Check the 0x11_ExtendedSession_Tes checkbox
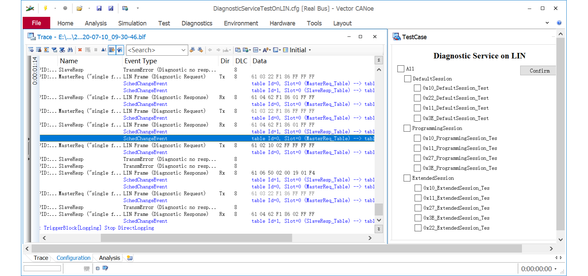This screenshot has height=276, width=588. click(x=418, y=198)
